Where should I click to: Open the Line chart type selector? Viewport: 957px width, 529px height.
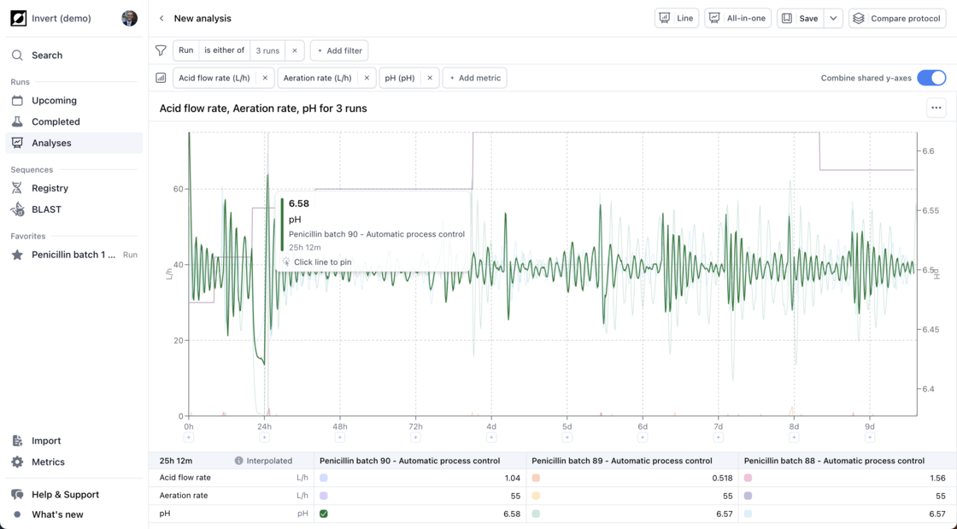(677, 18)
